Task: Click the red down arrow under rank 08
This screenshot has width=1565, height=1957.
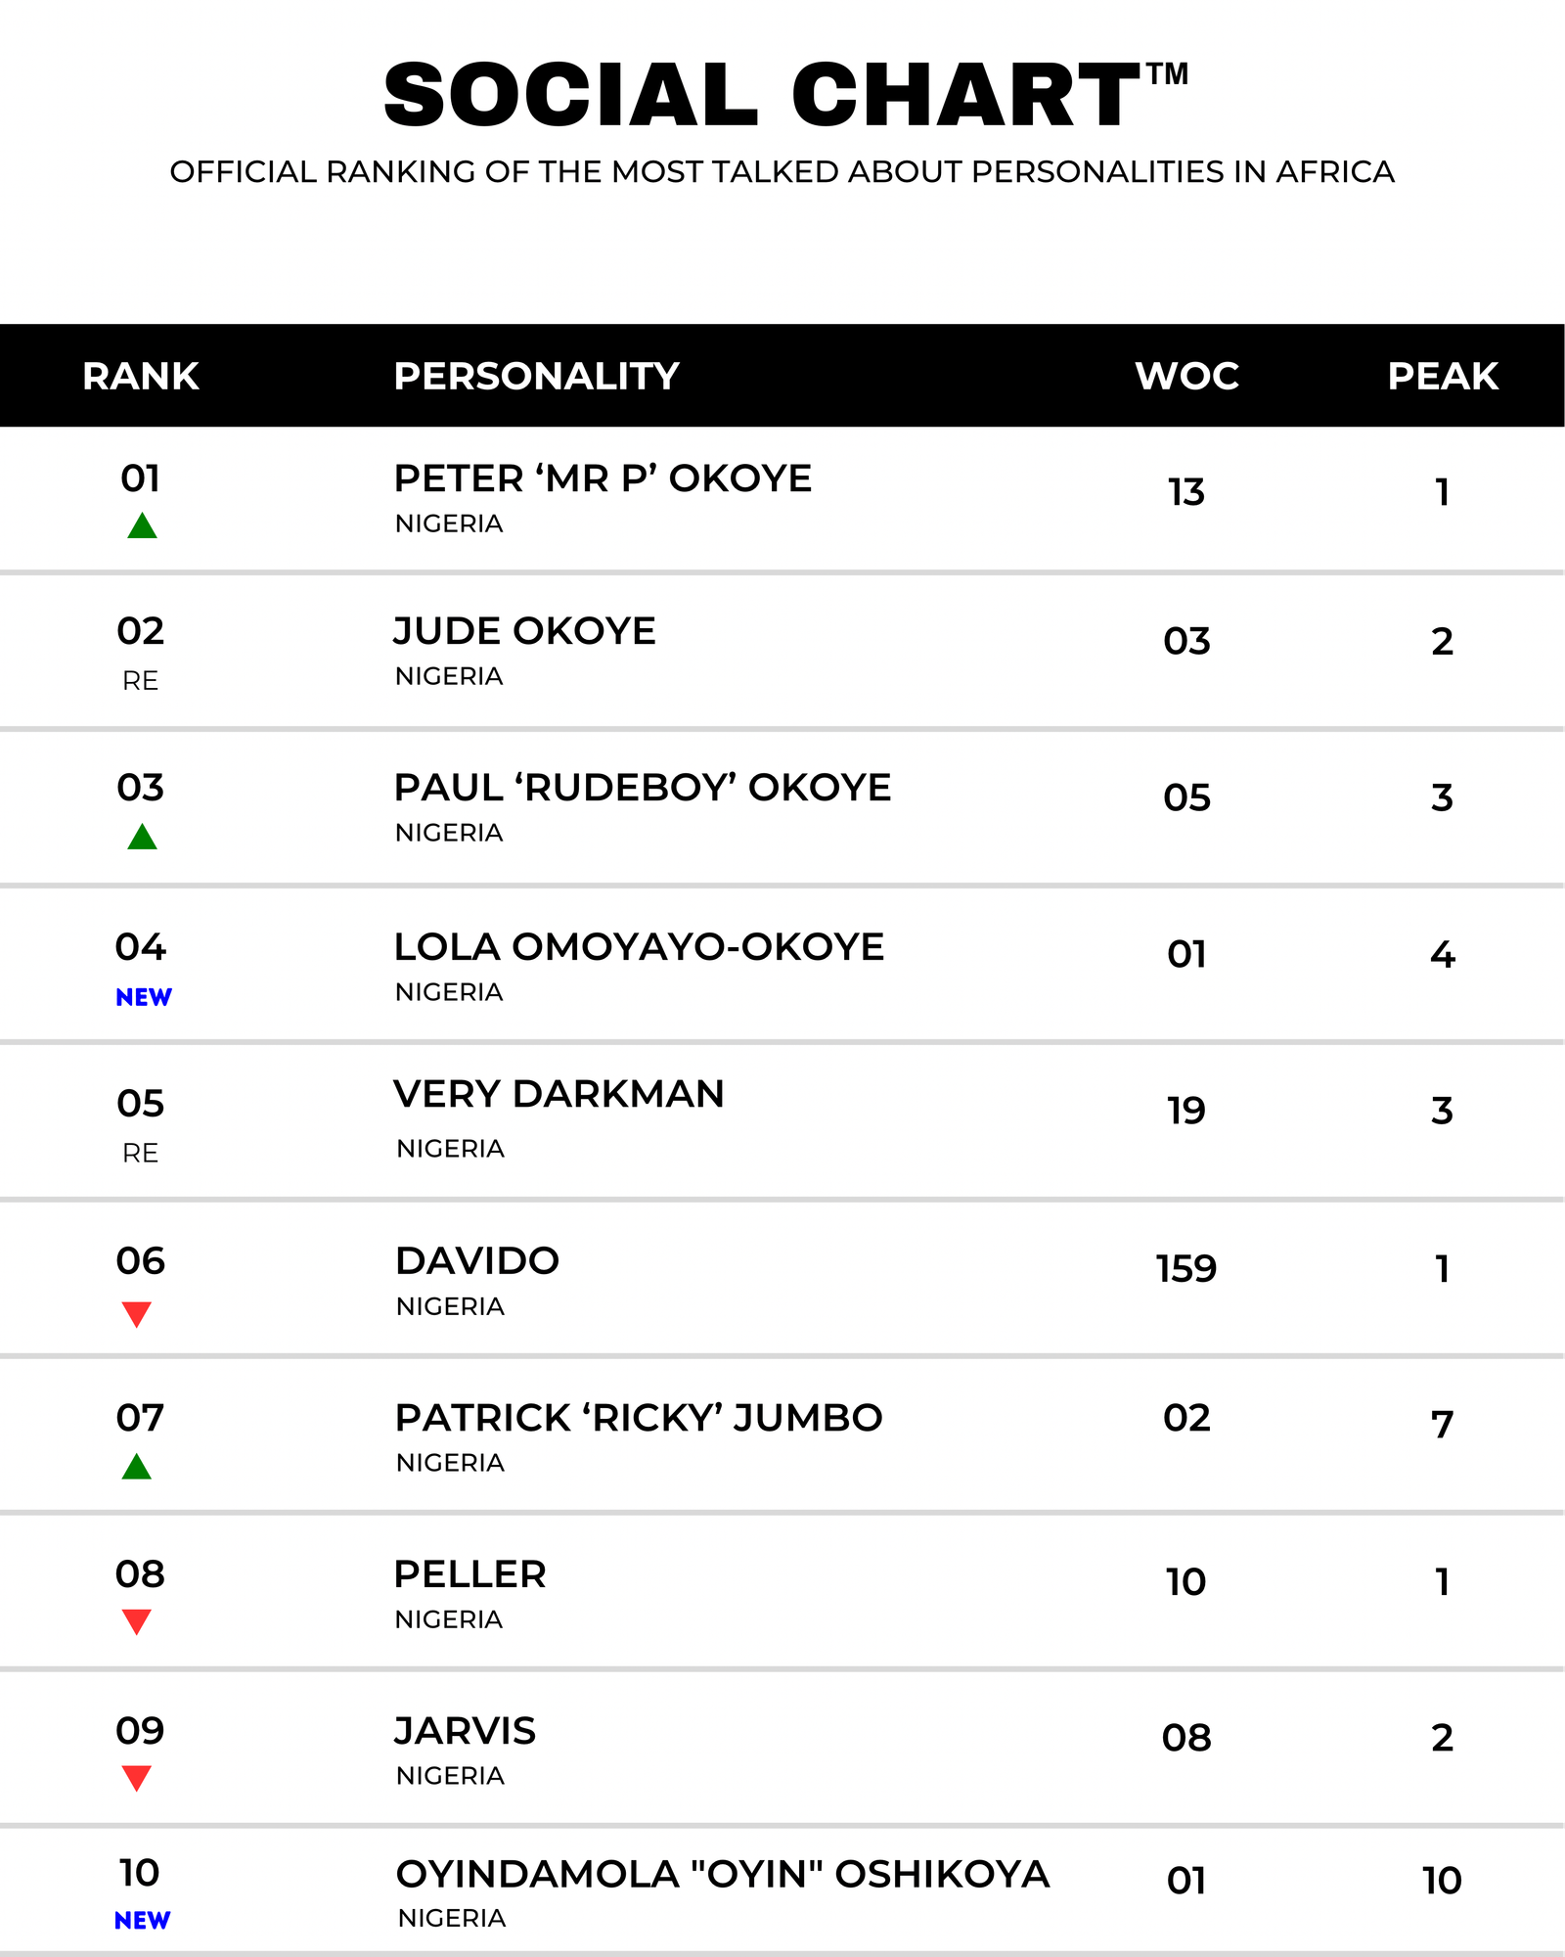Action: point(137,1621)
